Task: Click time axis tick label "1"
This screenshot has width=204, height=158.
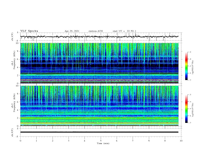Action: [x=36, y=141]
